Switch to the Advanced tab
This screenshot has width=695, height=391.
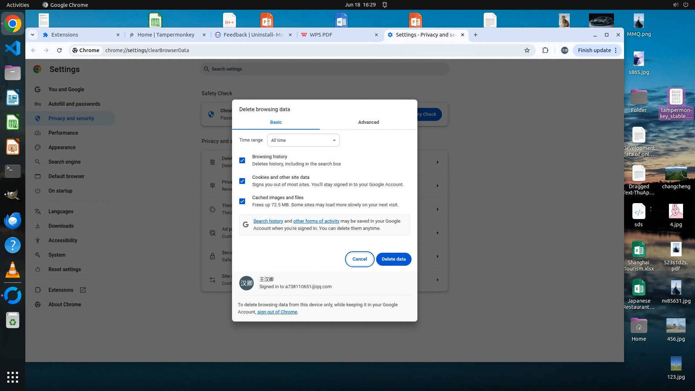click(x=368, y=122)
